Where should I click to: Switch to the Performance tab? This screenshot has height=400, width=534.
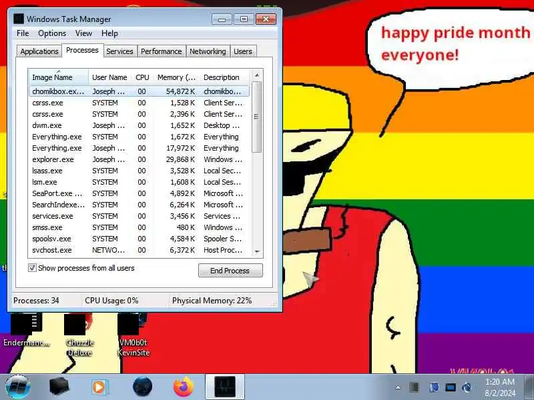(x=162, y=51)
